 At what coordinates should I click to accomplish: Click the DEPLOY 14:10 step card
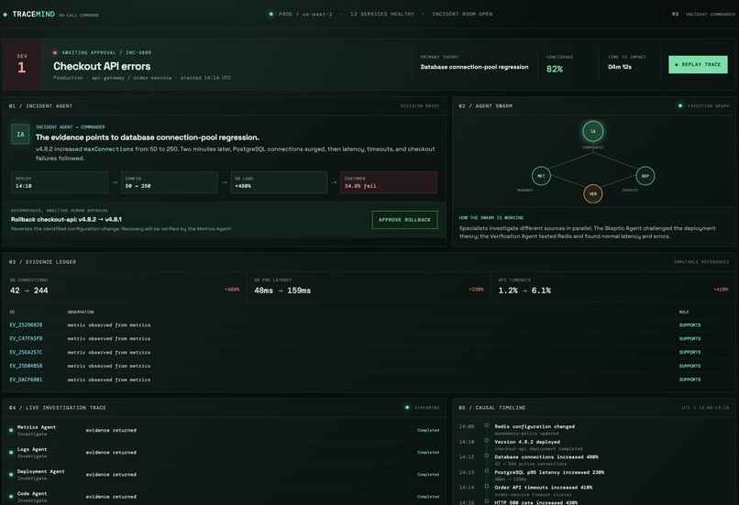[60, 182]
